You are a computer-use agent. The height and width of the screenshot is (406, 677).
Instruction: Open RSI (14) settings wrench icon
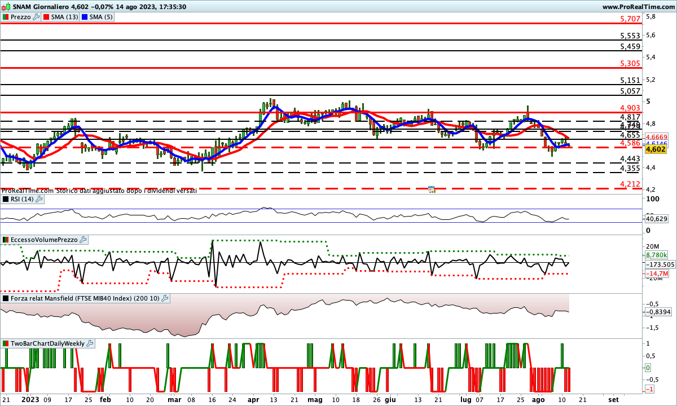tap(39, 199)
